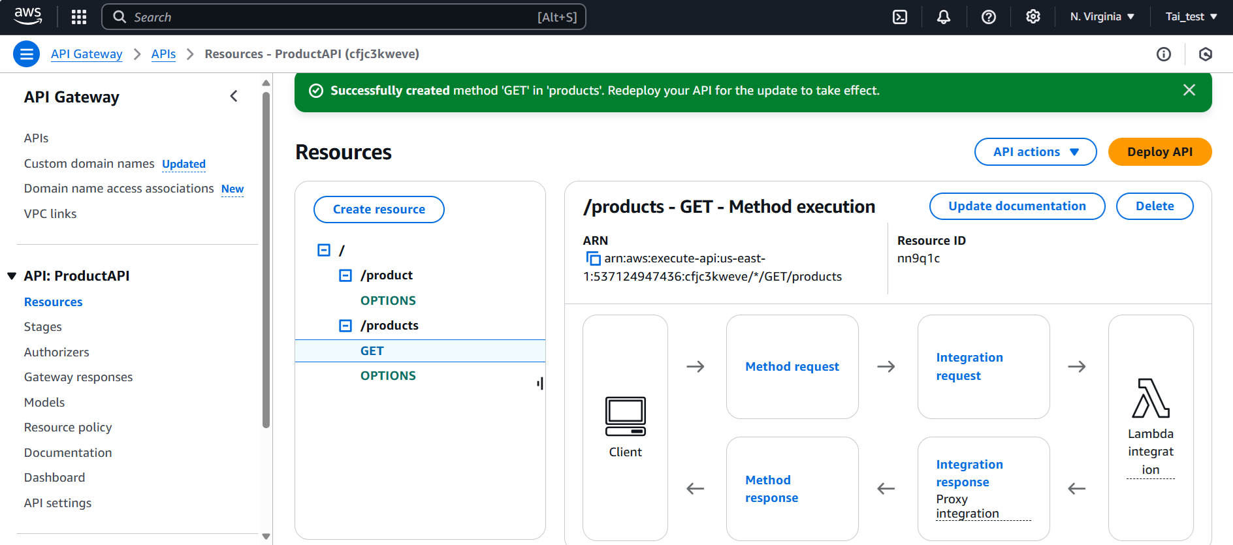The height and width of the screenshot is (545, 1233).
Task: Click the Client computer icon
Action: 626,416
